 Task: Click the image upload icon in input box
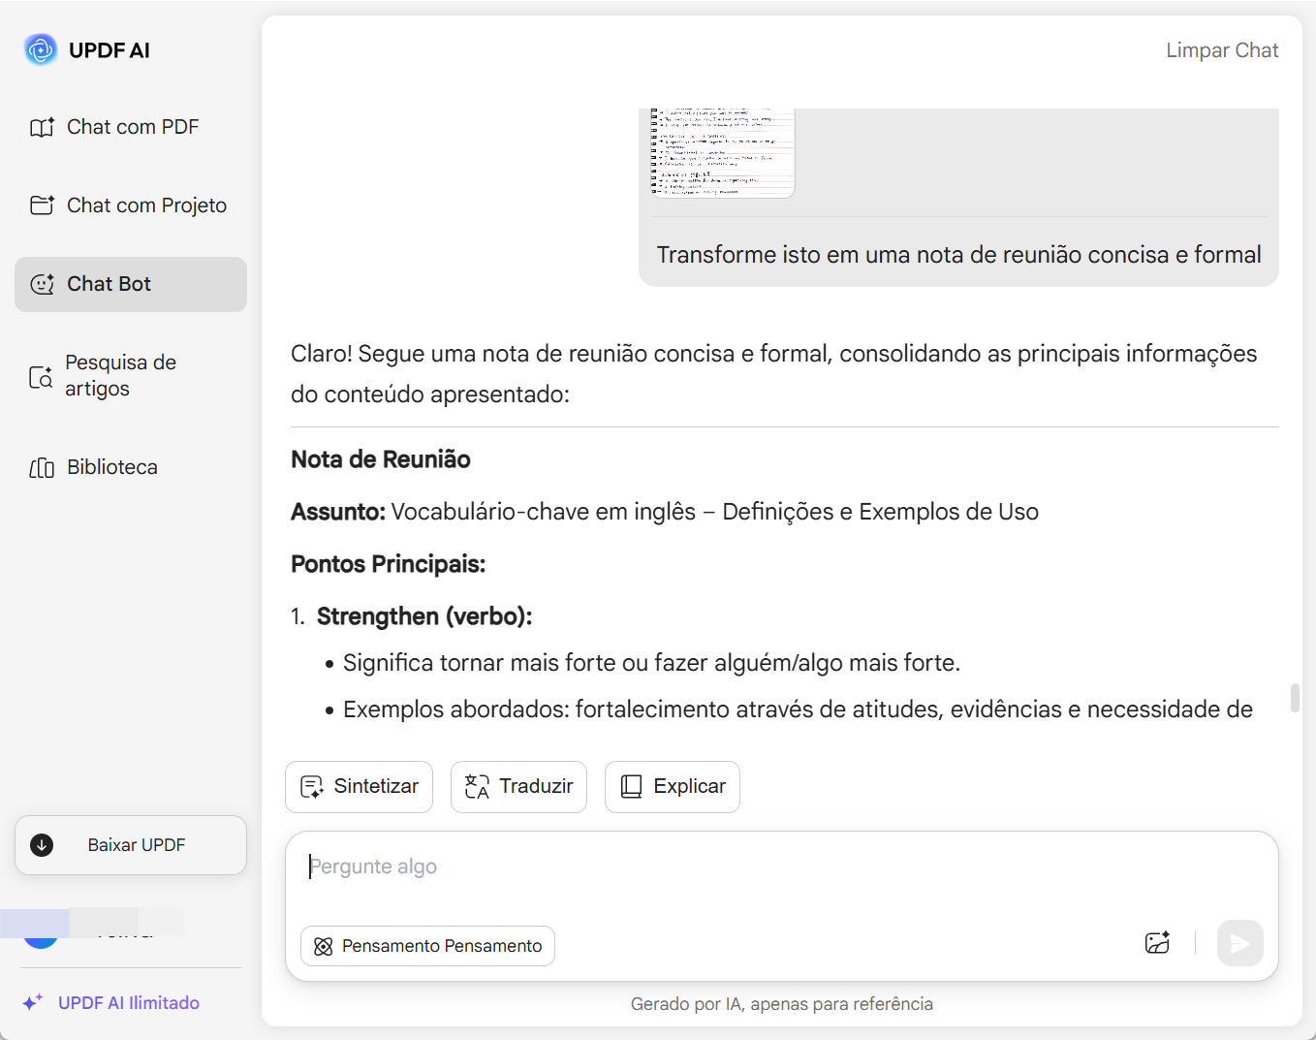coord(1157,943)
